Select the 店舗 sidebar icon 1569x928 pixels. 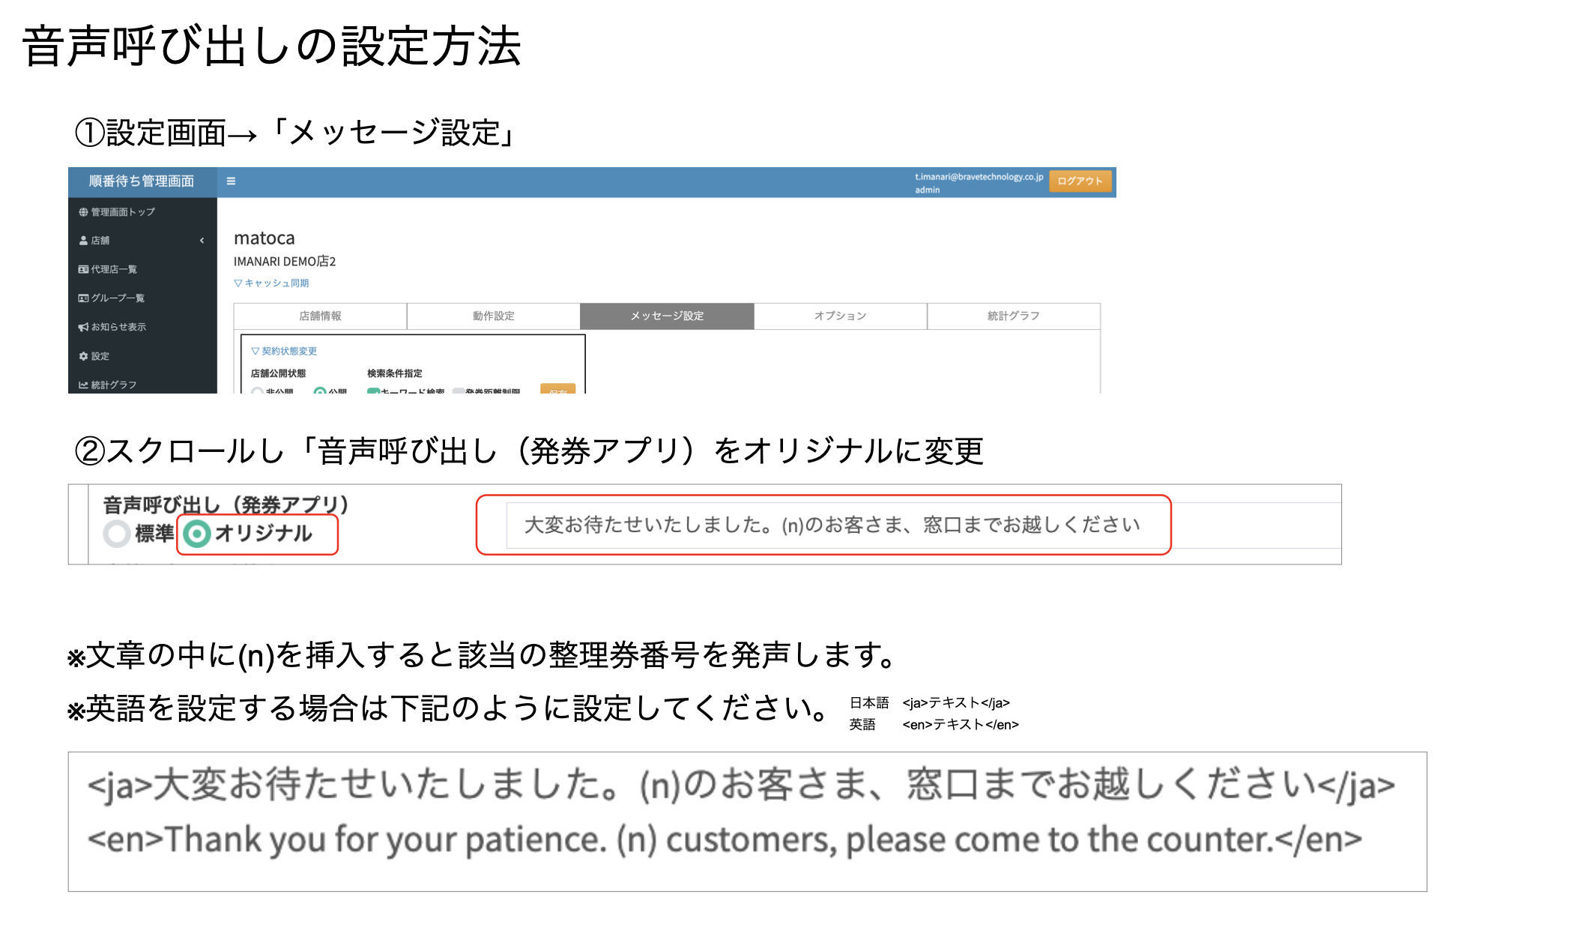(82, 240)
